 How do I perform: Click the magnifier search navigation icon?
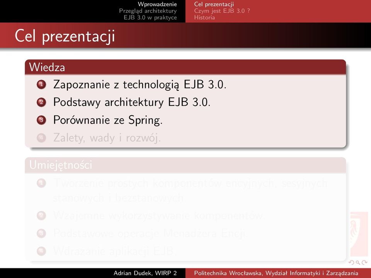point(358,263)
